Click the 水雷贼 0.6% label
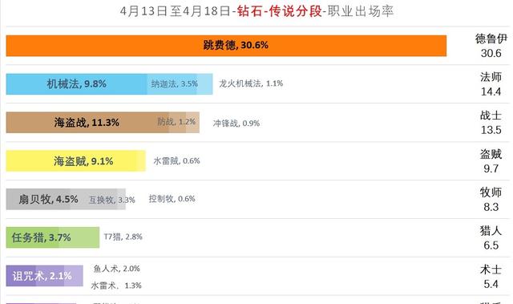Viewport: 513px width, 304px height. (176, 160)
